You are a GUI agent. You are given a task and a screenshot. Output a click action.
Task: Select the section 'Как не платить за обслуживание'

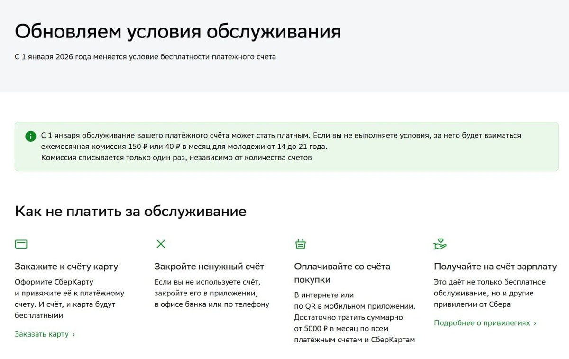[131, 212]
